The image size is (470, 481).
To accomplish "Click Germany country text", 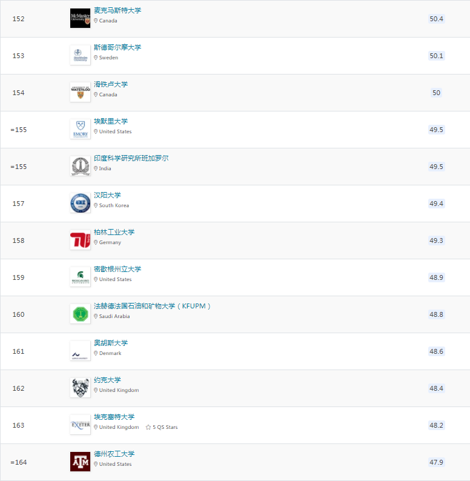I will point(110,242).
